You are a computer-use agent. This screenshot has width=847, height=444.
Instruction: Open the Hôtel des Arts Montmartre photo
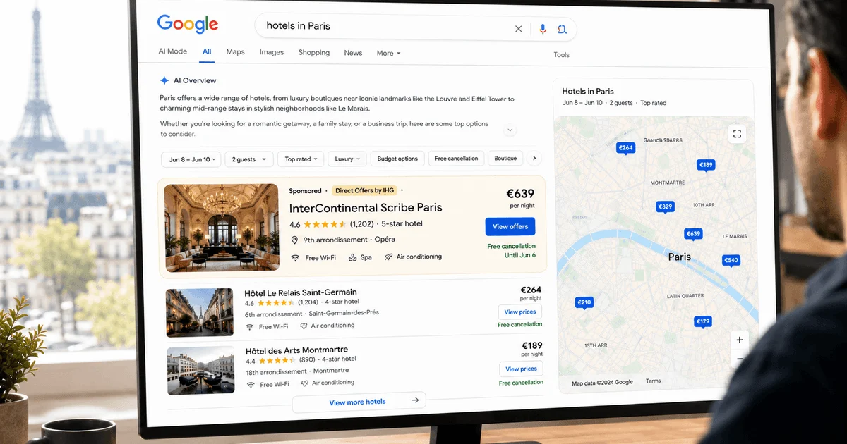[201, 371]
